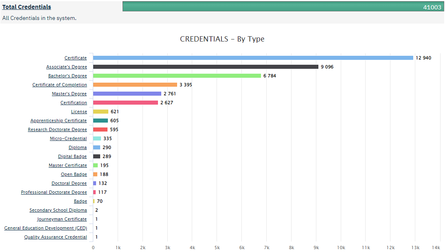Select the Bachelor's Degree link
Screen dimensions: 445x252
pyautogui.click(x=68, y=75)
